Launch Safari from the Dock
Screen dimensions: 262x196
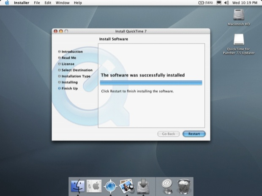click(x=110, y=186)
